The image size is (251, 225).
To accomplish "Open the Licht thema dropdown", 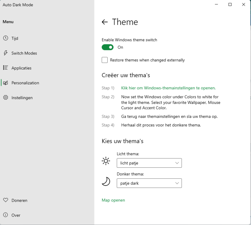I will click(149, 163).
